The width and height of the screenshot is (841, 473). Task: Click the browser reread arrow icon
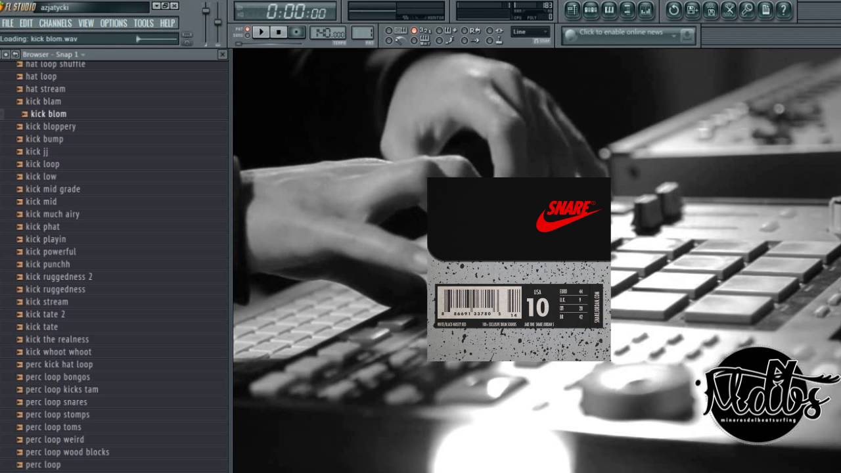[15, 55]
